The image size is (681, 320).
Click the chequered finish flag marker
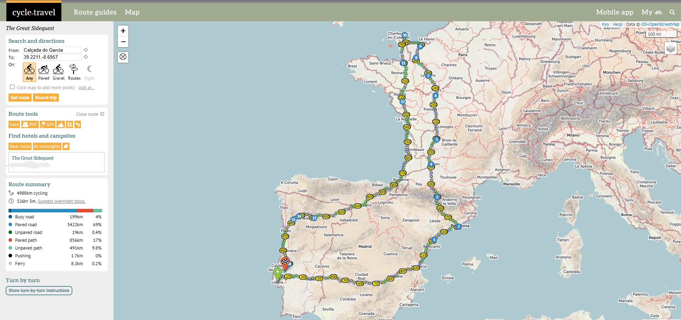click(285, 263)
